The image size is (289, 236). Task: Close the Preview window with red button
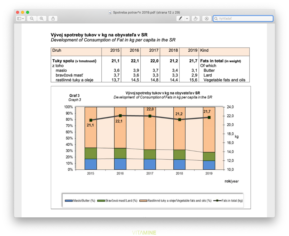point(18,12)
